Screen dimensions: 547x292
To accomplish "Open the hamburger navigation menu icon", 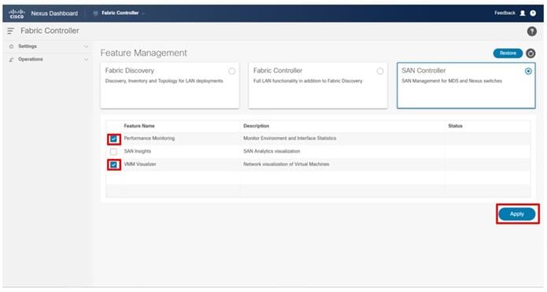I will click(10, 31).
